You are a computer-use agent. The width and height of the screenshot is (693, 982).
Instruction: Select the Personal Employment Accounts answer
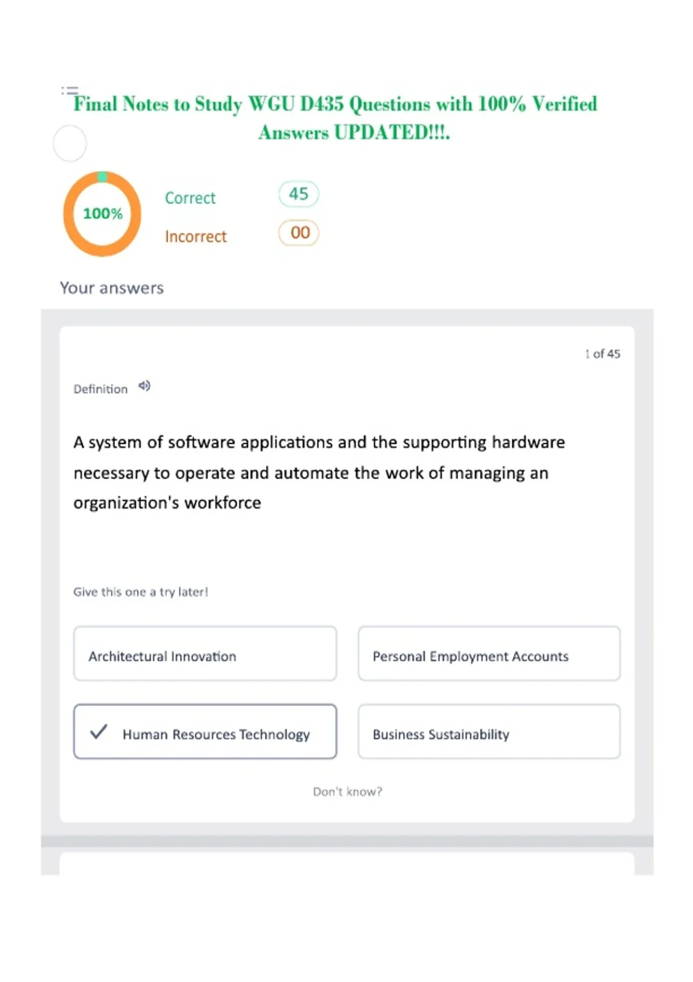click(489, 653)
